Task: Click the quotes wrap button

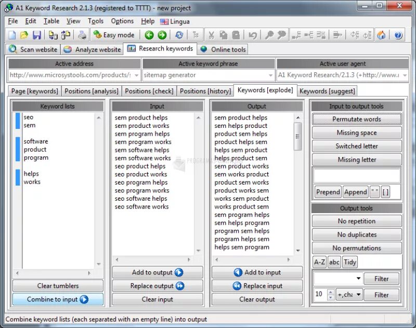Action: coord(374,192)
